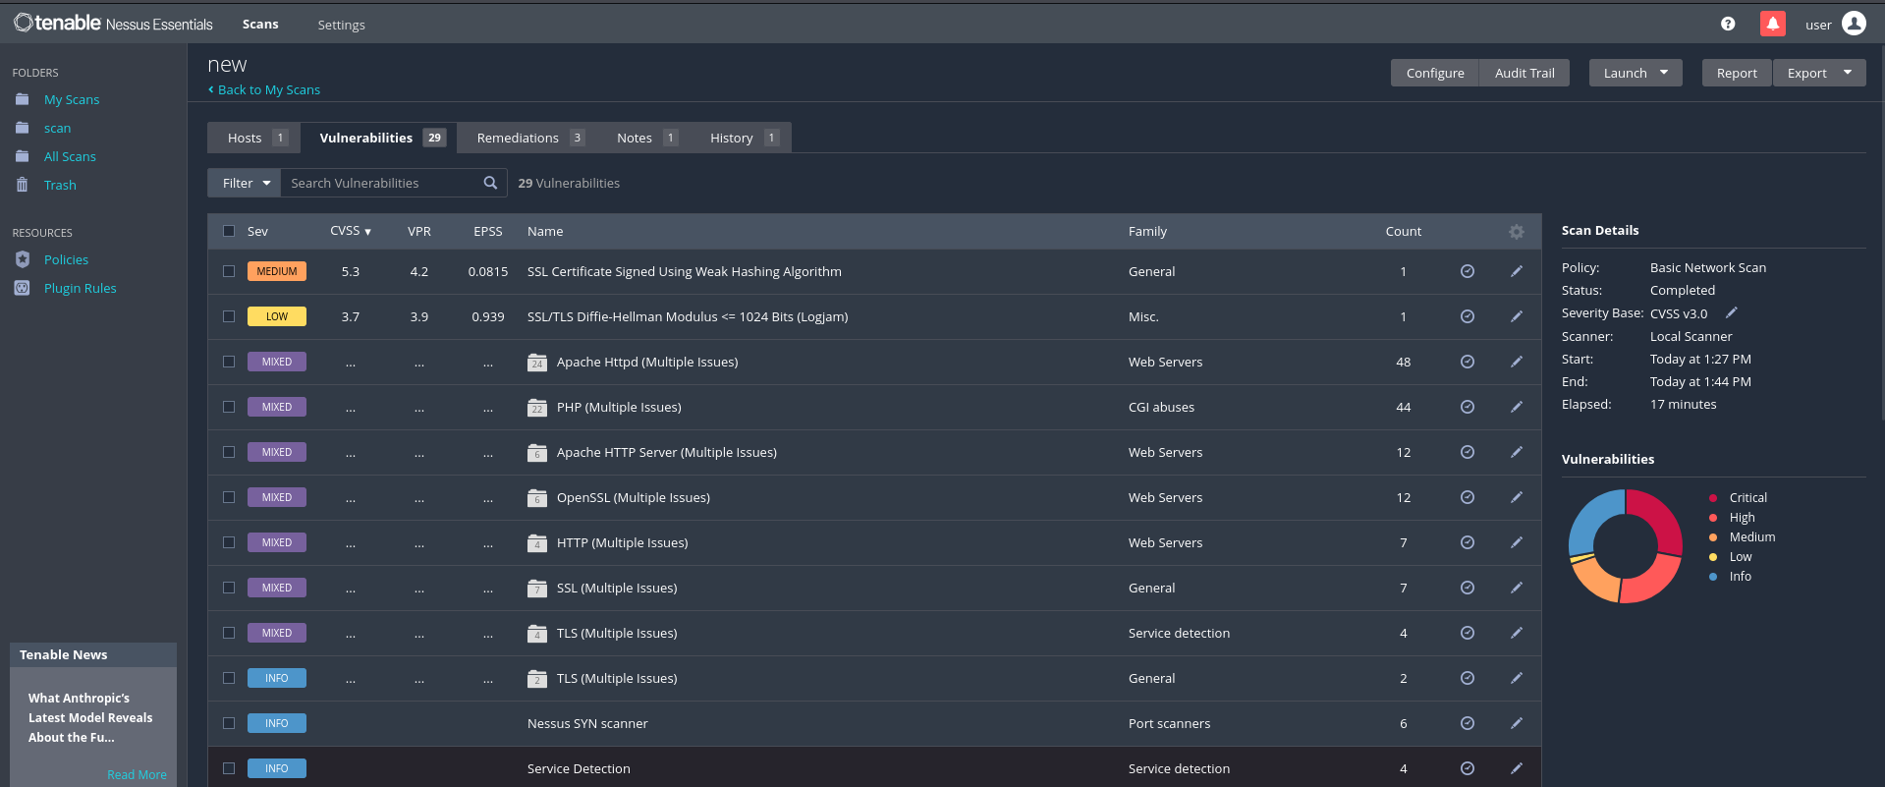Go Back to My Scans

coord(264,89)
